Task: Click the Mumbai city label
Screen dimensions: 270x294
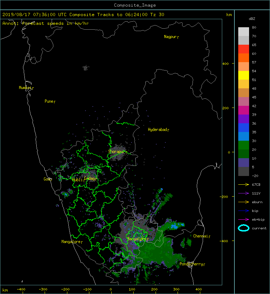Action: pos(25,88)
